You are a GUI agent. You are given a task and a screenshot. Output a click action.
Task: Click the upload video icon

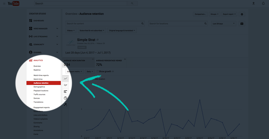point(253,4)
